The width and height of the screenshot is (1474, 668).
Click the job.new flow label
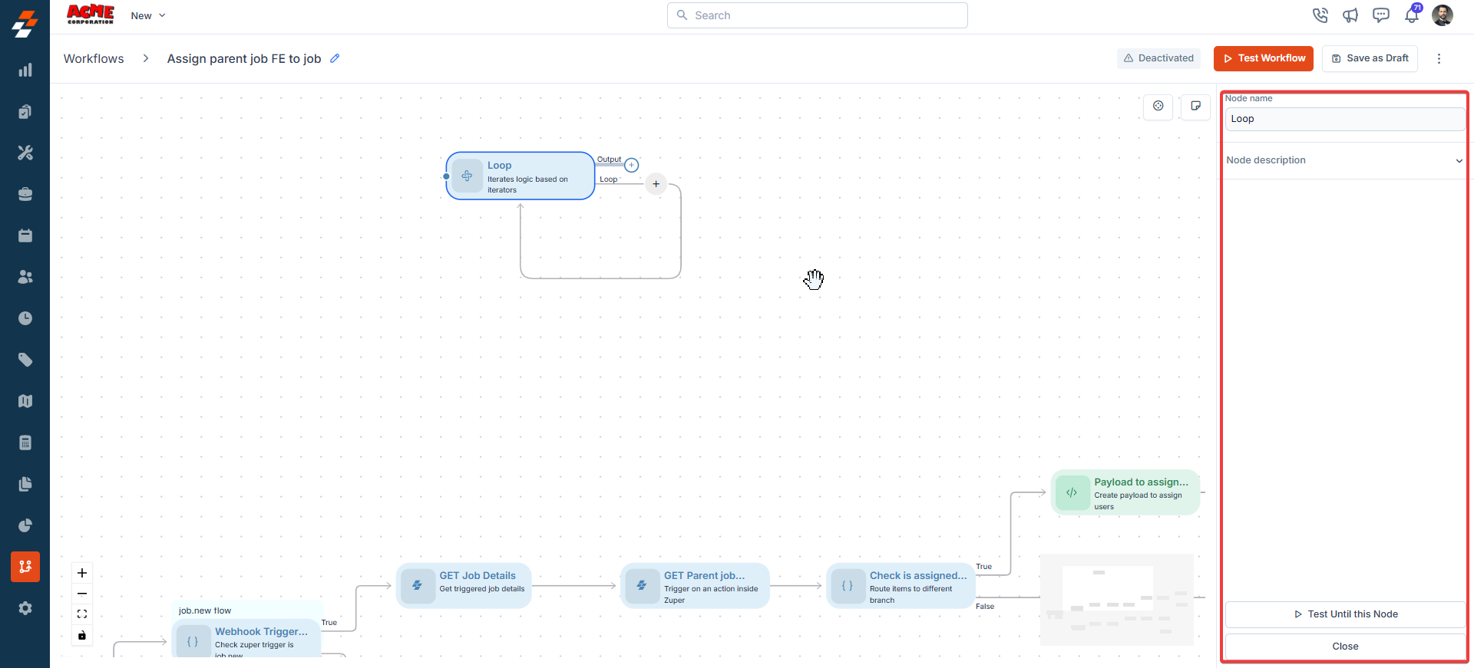point(205,610)
